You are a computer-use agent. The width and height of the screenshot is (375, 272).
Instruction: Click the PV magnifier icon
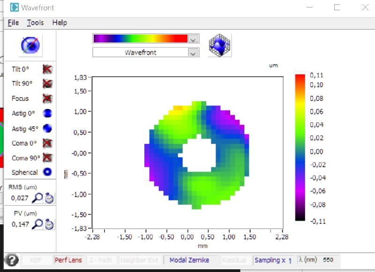pos(37,224)
